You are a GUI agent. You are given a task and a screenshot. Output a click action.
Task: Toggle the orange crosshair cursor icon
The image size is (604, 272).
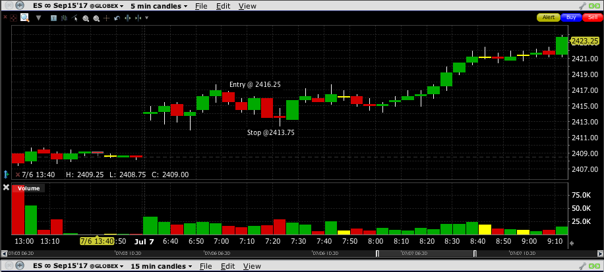coord(107,18)
